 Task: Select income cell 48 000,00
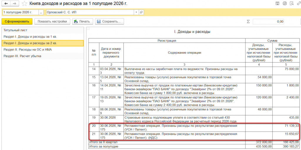click(259, 111)
